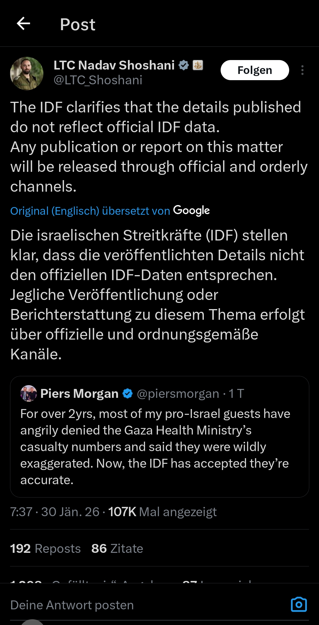
Task: Focus the 'Deine Antwort posten' reply field
Action: click(118, 605)
